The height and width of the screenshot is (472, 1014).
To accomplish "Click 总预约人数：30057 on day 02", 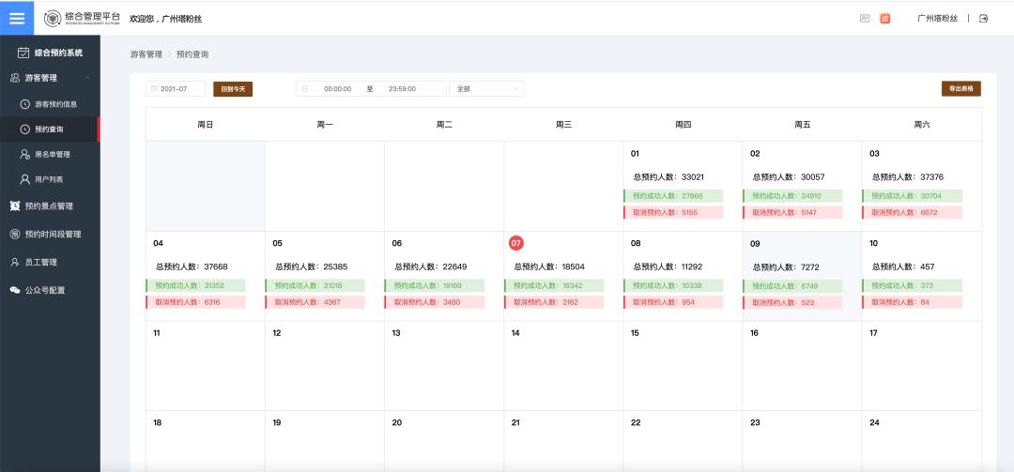I will [x=789, y=176].
